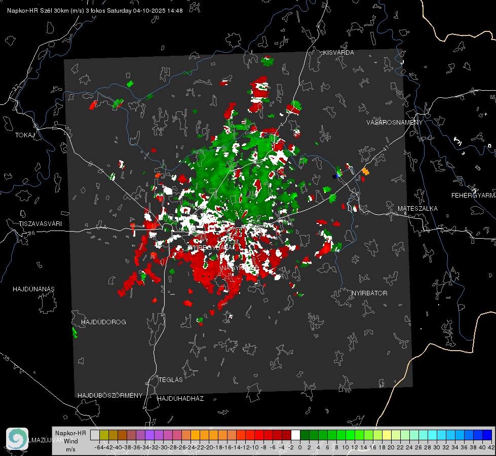Image resolution: width=496 pixels, height=456 pixels.
Task: Click the HAJDÚHADHÁZ city label
Action: coord(180,398)
